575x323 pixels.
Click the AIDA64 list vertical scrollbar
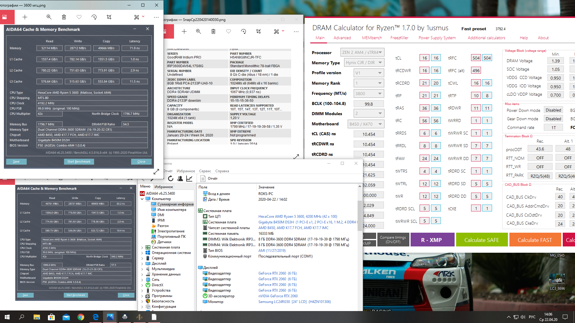coord(360,215)
